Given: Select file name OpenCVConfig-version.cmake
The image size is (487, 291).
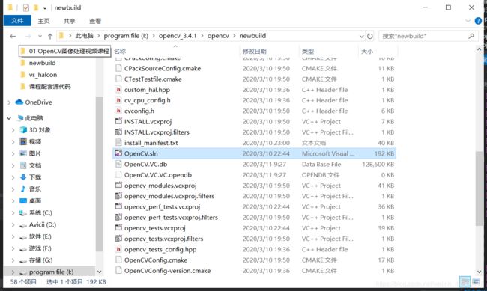Looking at the screenshot, I should click(x=167, y=271).
